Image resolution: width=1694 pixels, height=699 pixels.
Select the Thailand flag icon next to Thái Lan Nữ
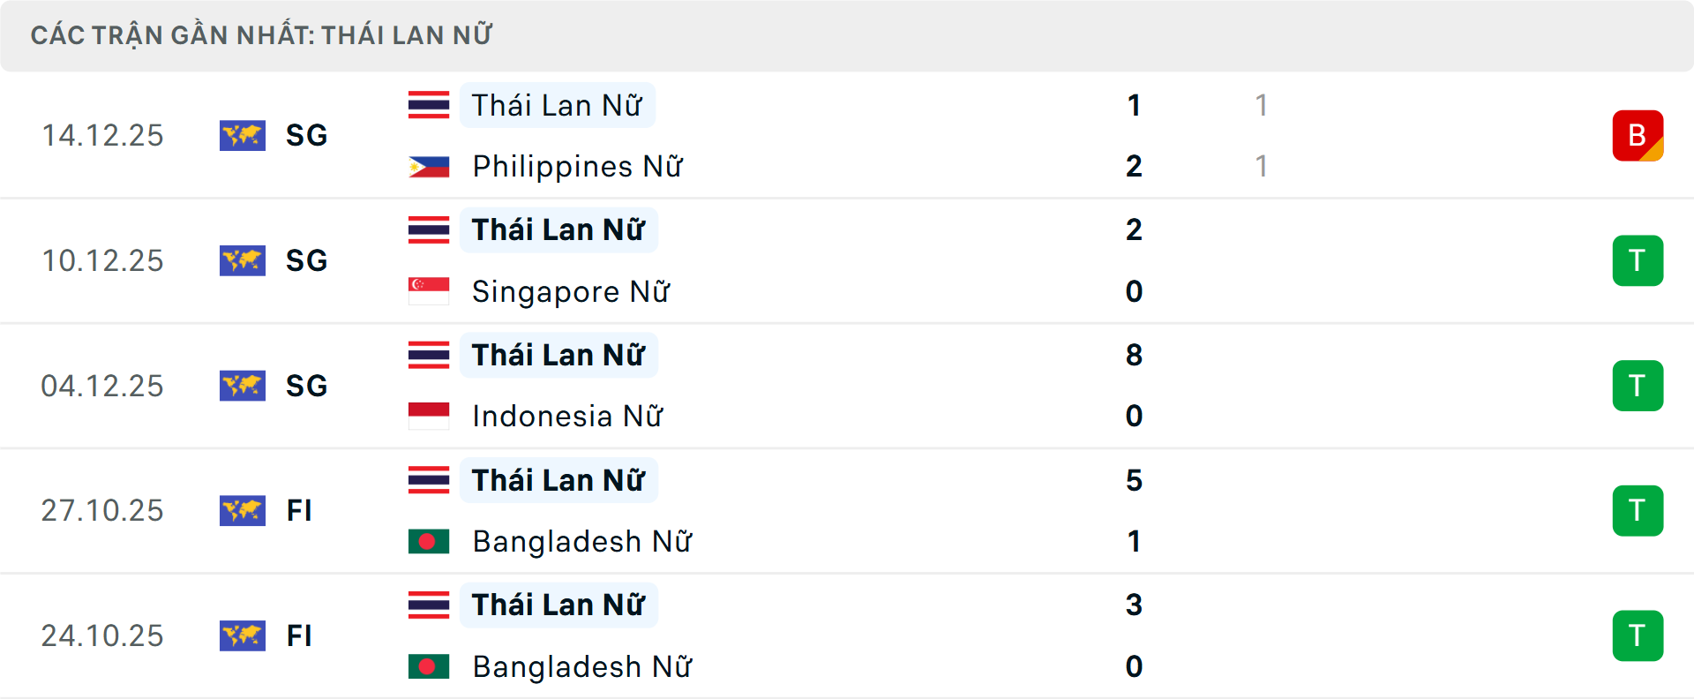(x=429, y=105)
